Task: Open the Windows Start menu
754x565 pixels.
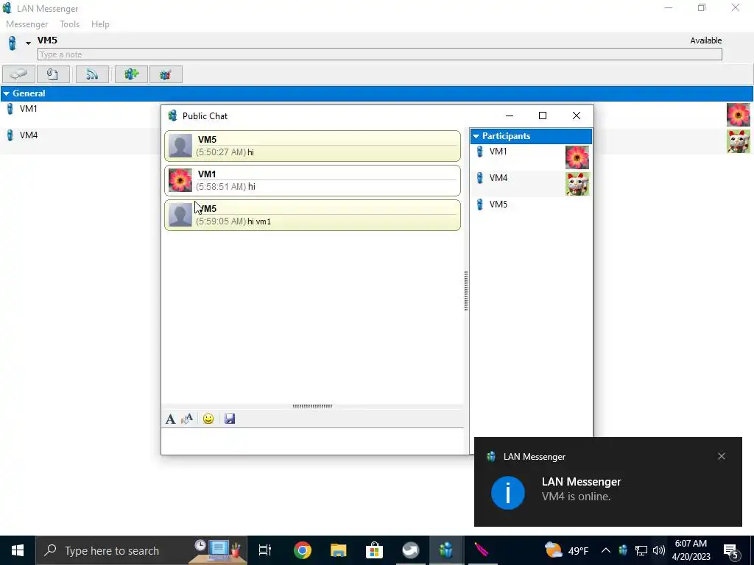Action: tap(18, 550)
